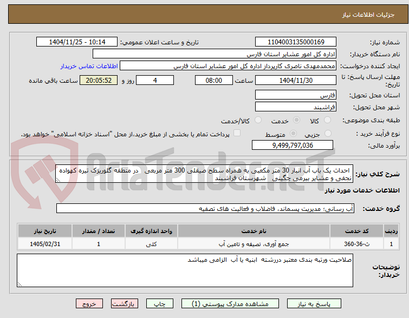The image size is (409, 318).
Task: Click the deadline time field 08:00
Action: pos(213,80)
